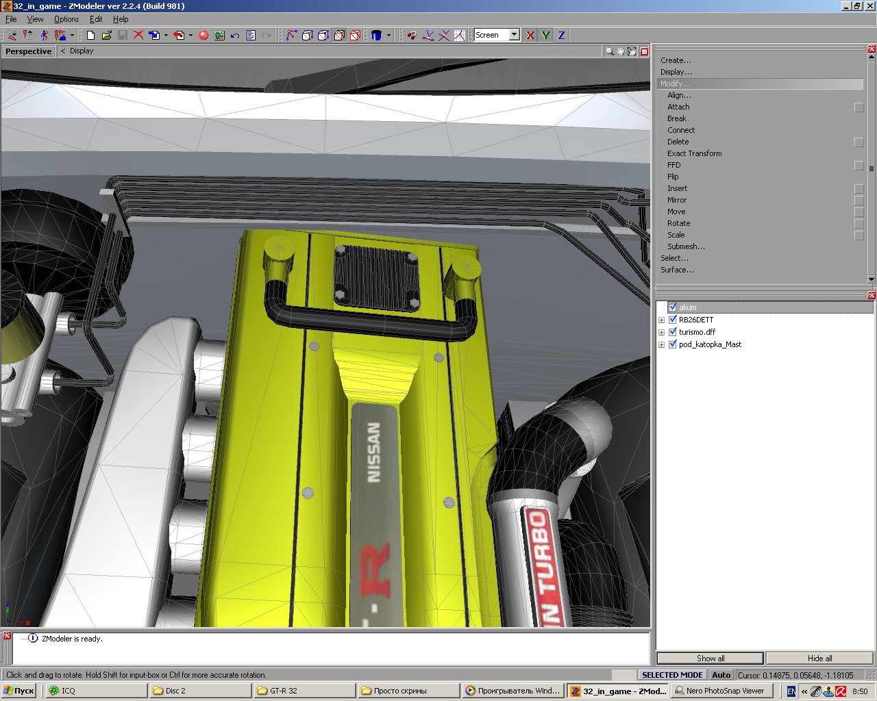Select the Exact Transform command

click(695, 153)
